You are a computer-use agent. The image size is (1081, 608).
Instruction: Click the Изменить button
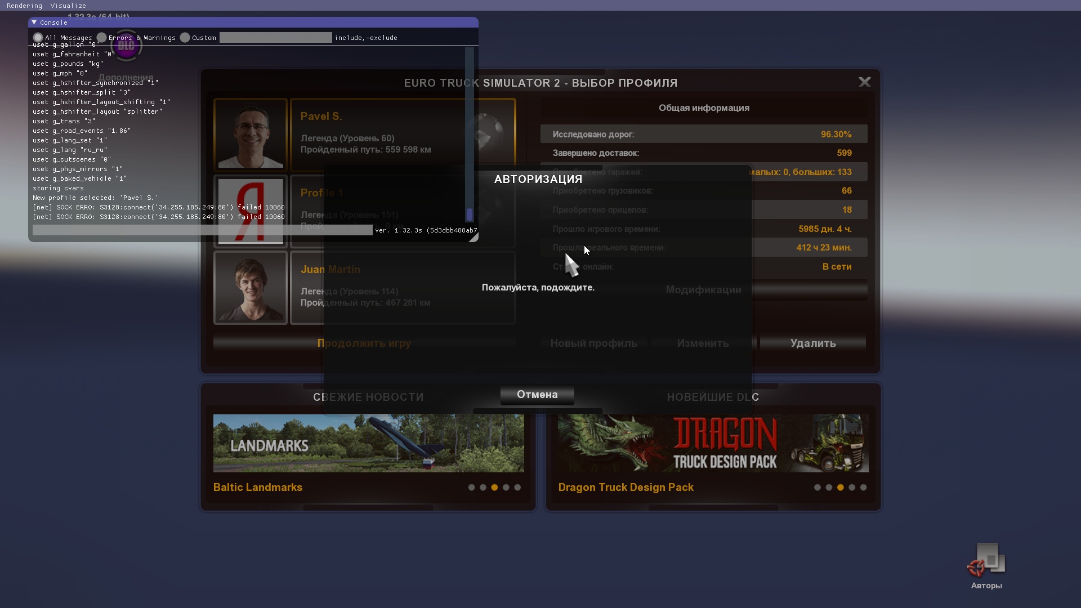pos(703,343)
